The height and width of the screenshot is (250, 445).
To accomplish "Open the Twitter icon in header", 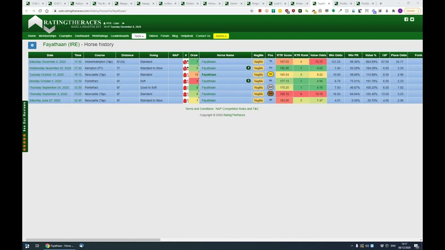I will (x=412, y=19).
